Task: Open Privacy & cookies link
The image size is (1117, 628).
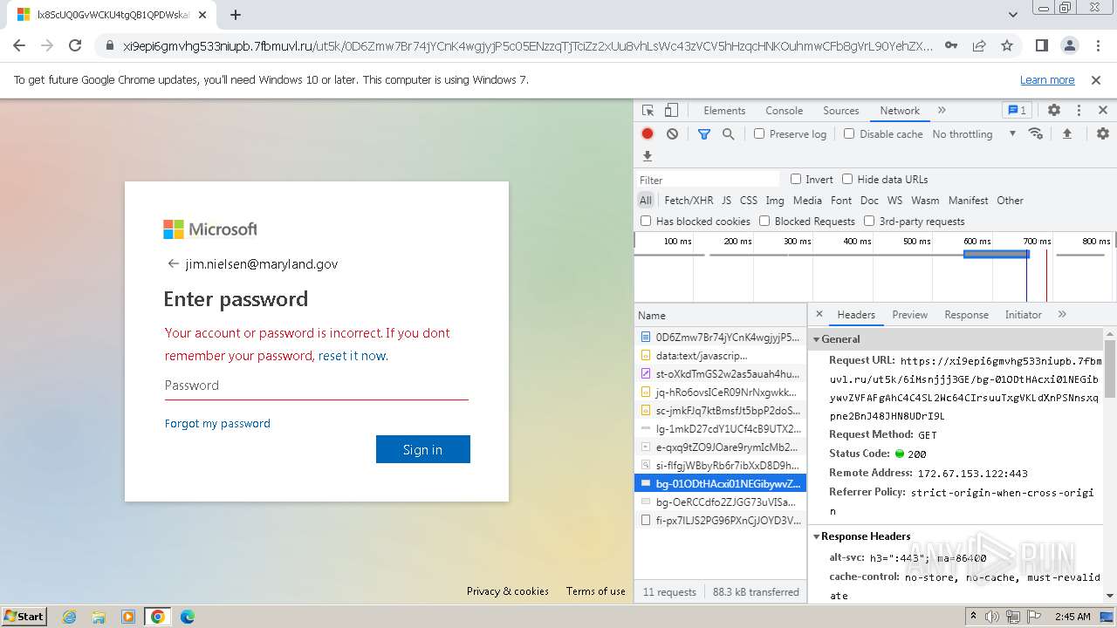Action: [x=508, y=590]
